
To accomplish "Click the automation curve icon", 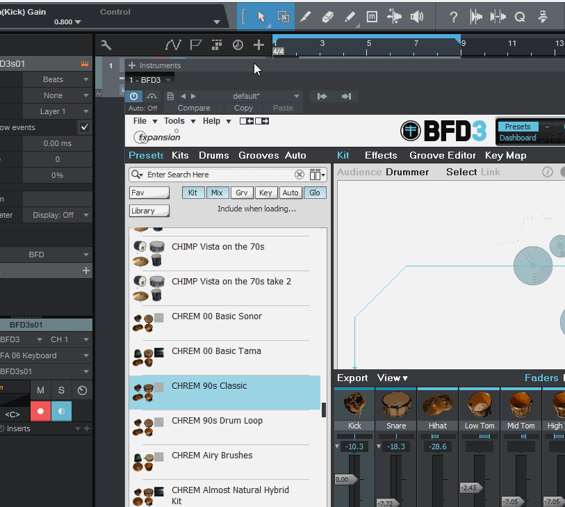I will point(173,45).
